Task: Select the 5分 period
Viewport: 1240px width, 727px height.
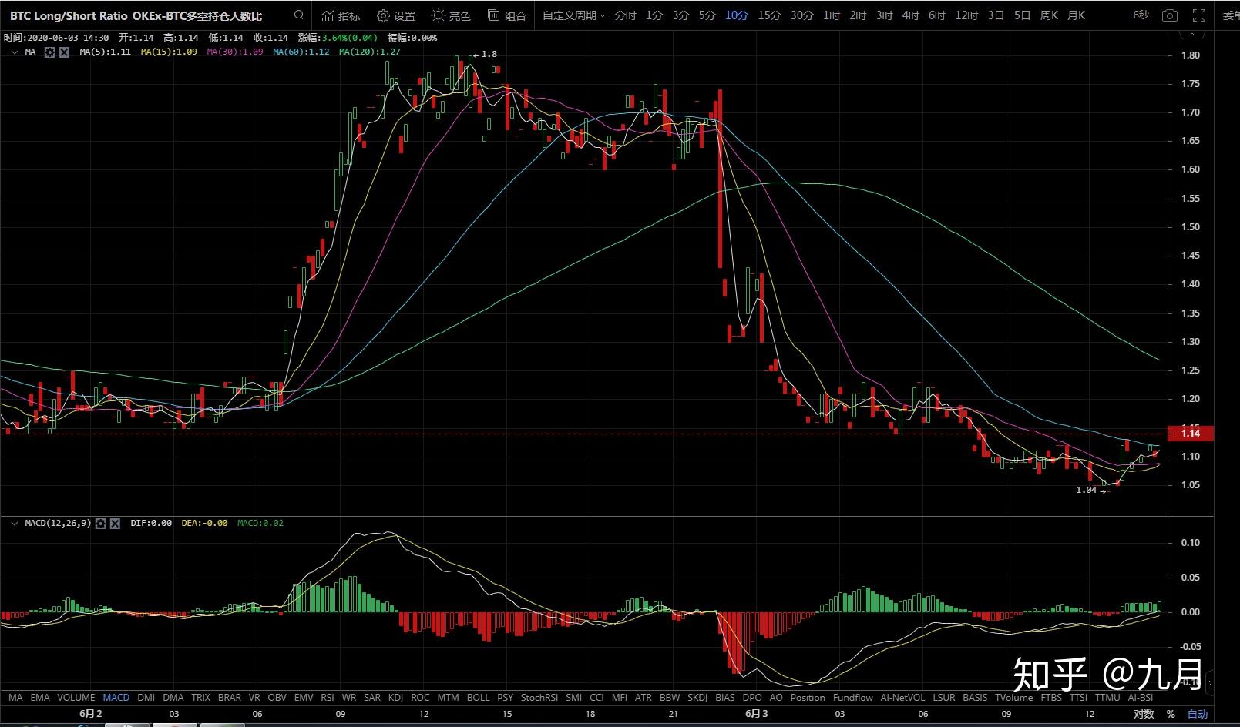Action: pyautogui.click(x=707, y=15)
